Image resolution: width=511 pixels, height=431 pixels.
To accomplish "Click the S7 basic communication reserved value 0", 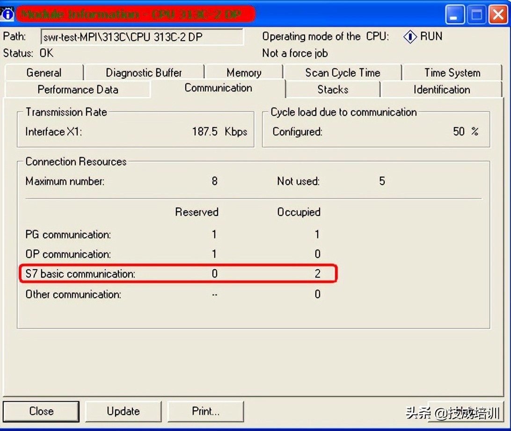I will [214, 274].
